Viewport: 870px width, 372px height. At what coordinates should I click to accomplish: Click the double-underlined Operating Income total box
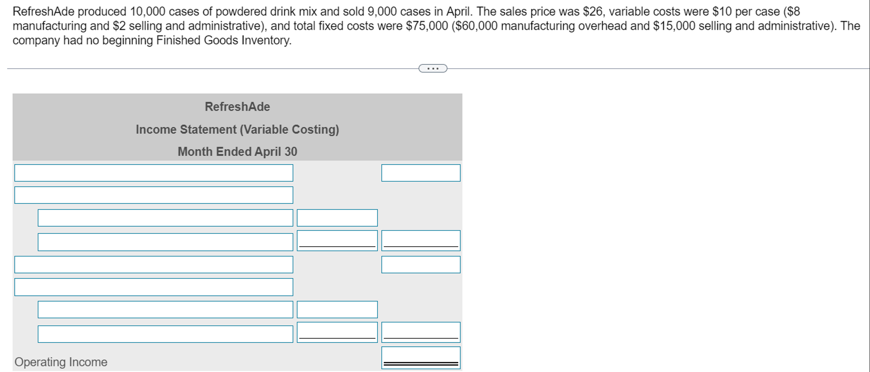(421, 358)
